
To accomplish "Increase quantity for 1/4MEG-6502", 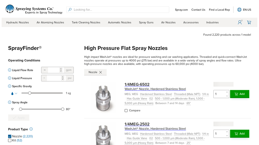I will click(x=227, y=92).
